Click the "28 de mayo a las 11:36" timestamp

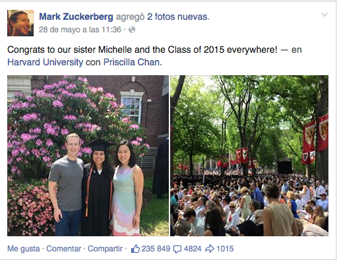point(80,30)
